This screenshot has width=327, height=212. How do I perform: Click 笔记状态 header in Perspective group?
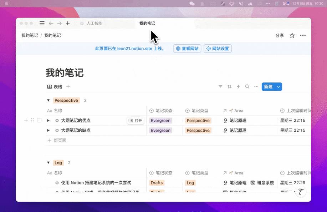161,111
